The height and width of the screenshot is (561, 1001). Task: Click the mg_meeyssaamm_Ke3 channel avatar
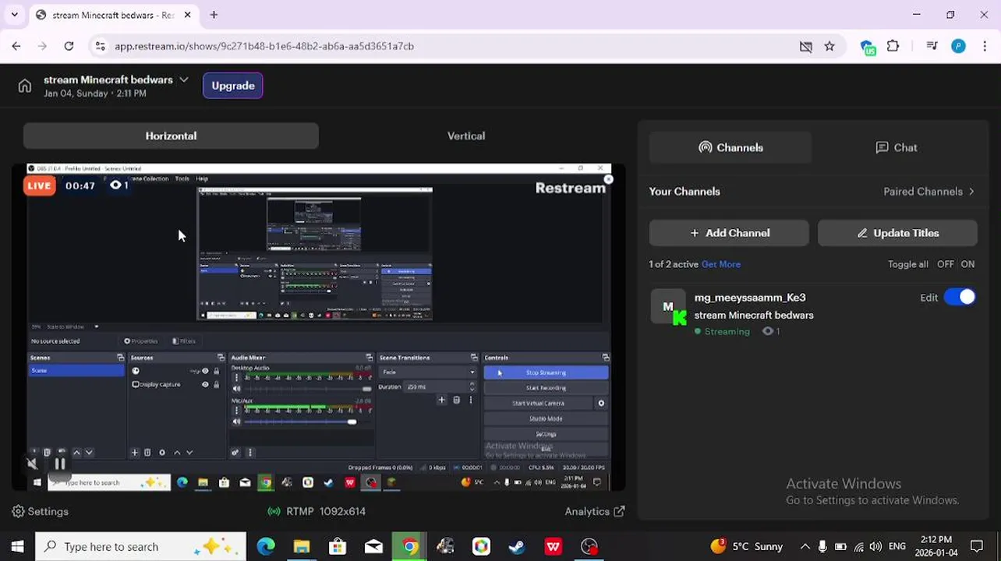pyautogui.click(x=669, y=307)
